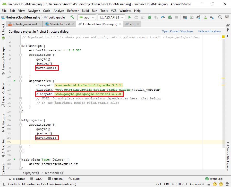
Task: Close the FirebaseCloudMessaging editor tab
Action: coord(120,24)
